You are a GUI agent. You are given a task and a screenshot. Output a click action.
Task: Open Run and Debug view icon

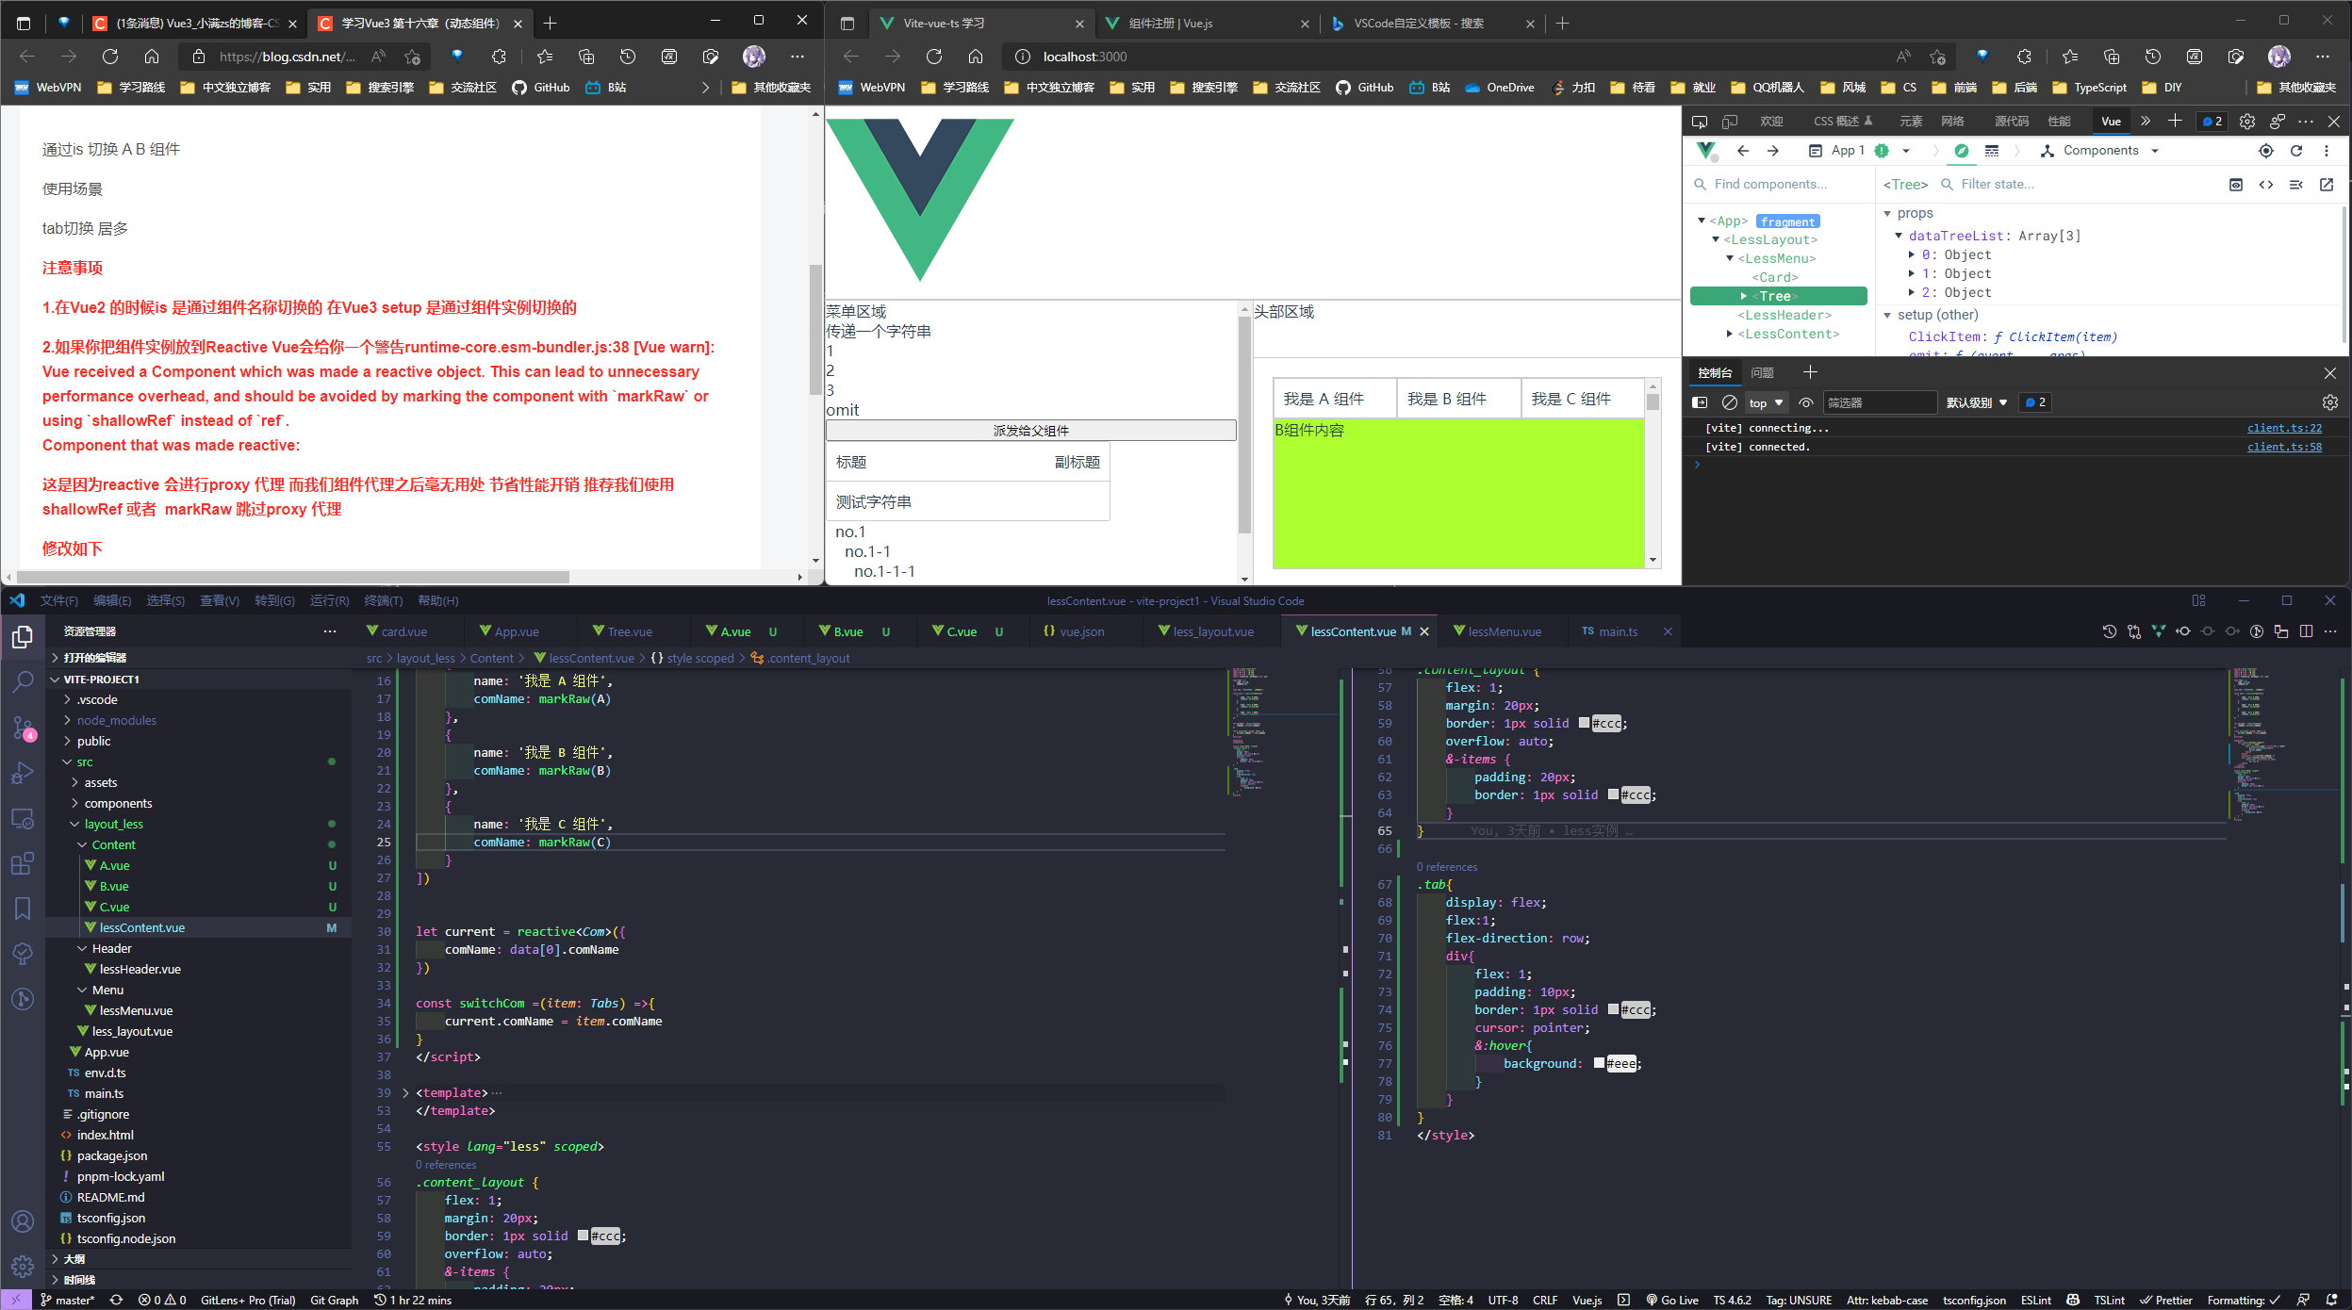coord(23,773)
